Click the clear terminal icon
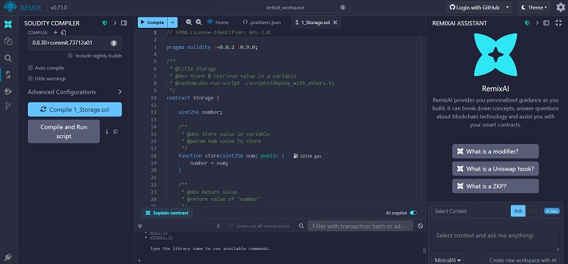The width and height of the screenshot is (568, 264). pos(420,226)
